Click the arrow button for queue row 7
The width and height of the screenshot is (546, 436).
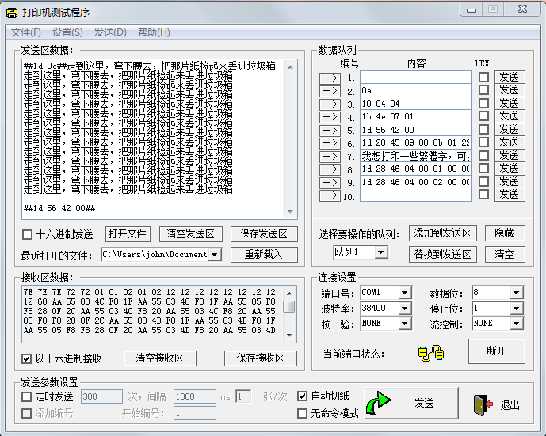(x=330, y=156)
